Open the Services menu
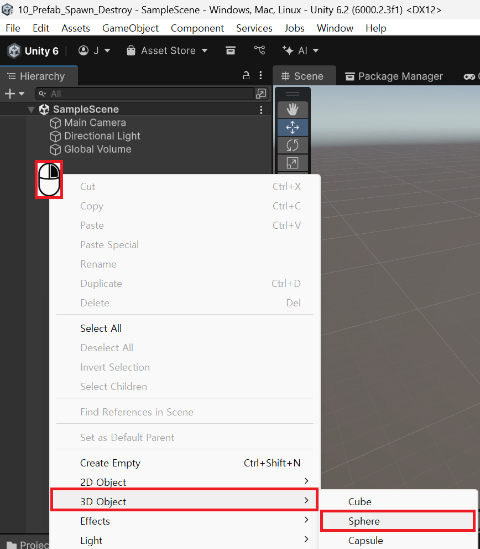 (254, 28)
